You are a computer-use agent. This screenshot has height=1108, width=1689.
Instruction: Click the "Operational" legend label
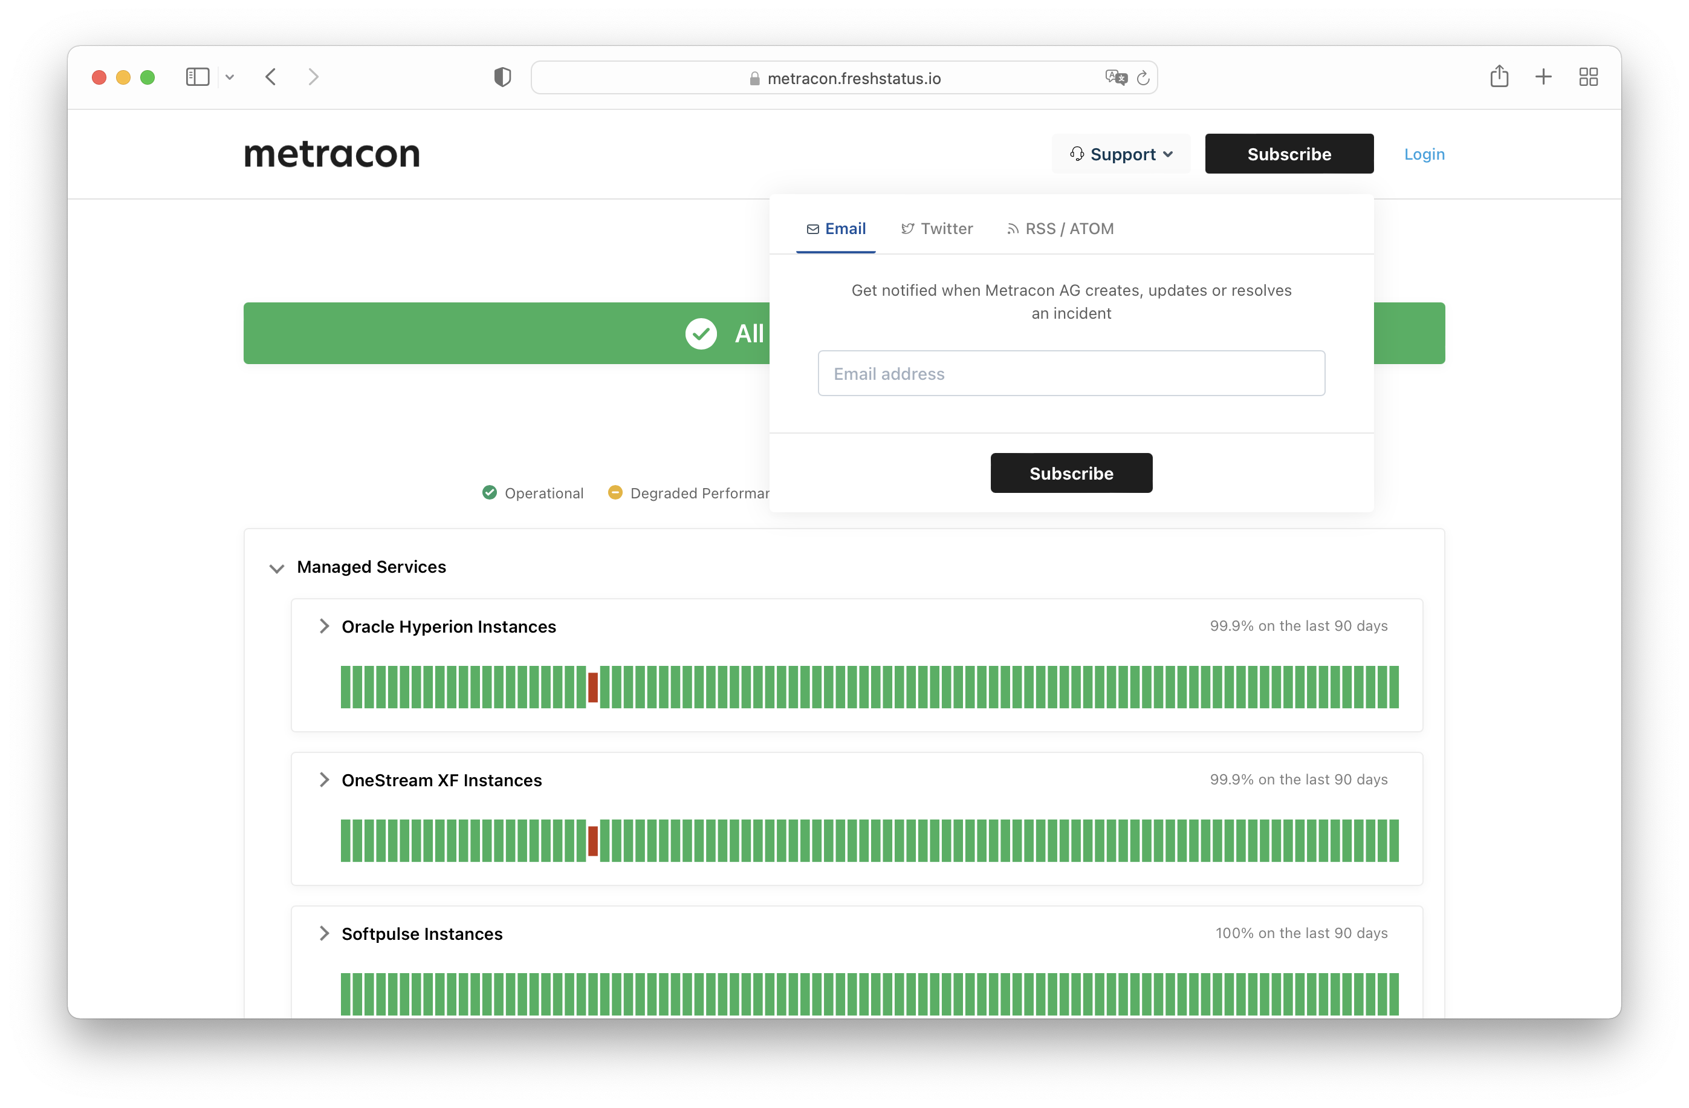coord(543,494)
